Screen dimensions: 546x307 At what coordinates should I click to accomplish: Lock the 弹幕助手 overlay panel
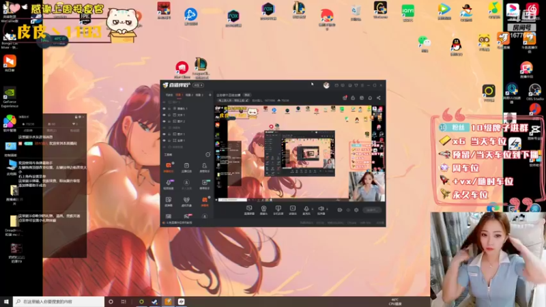point(76,117)
